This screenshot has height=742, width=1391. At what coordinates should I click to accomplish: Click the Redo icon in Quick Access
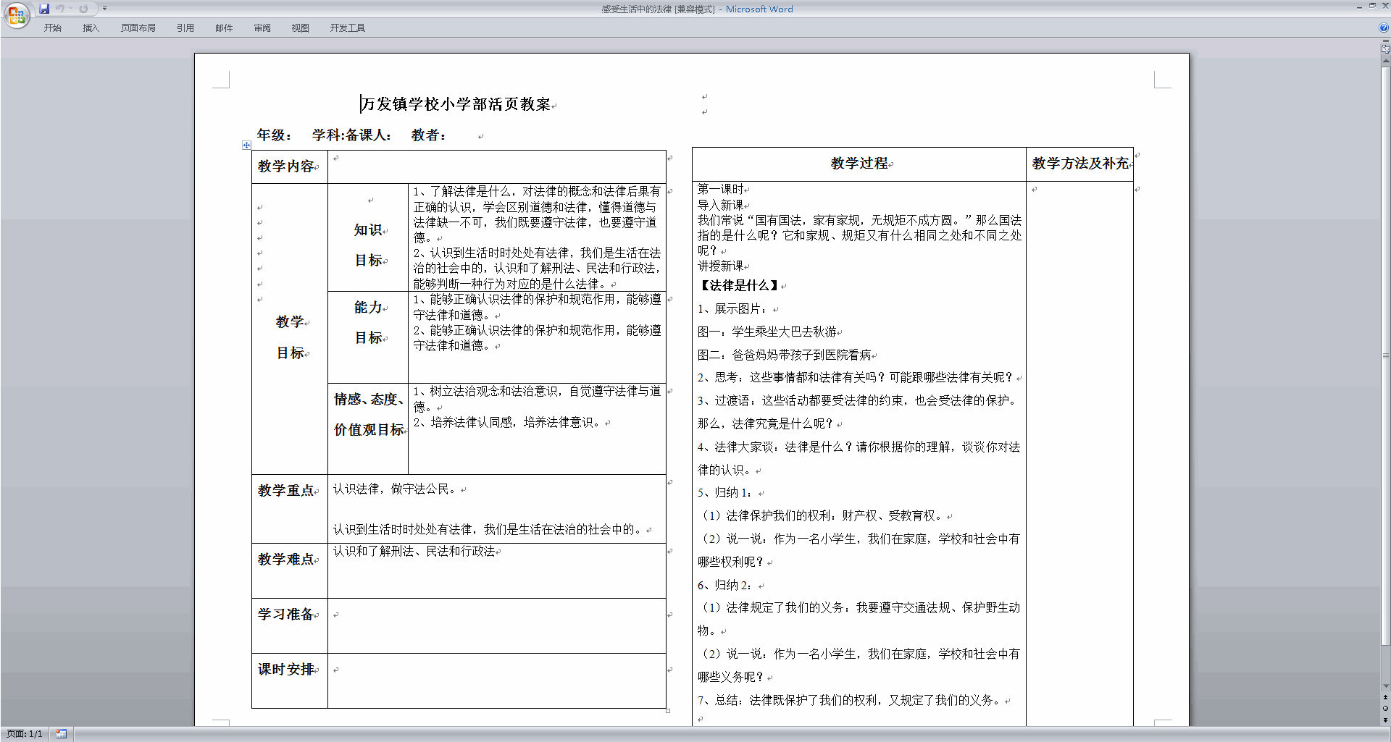click(x=83, y=9)
